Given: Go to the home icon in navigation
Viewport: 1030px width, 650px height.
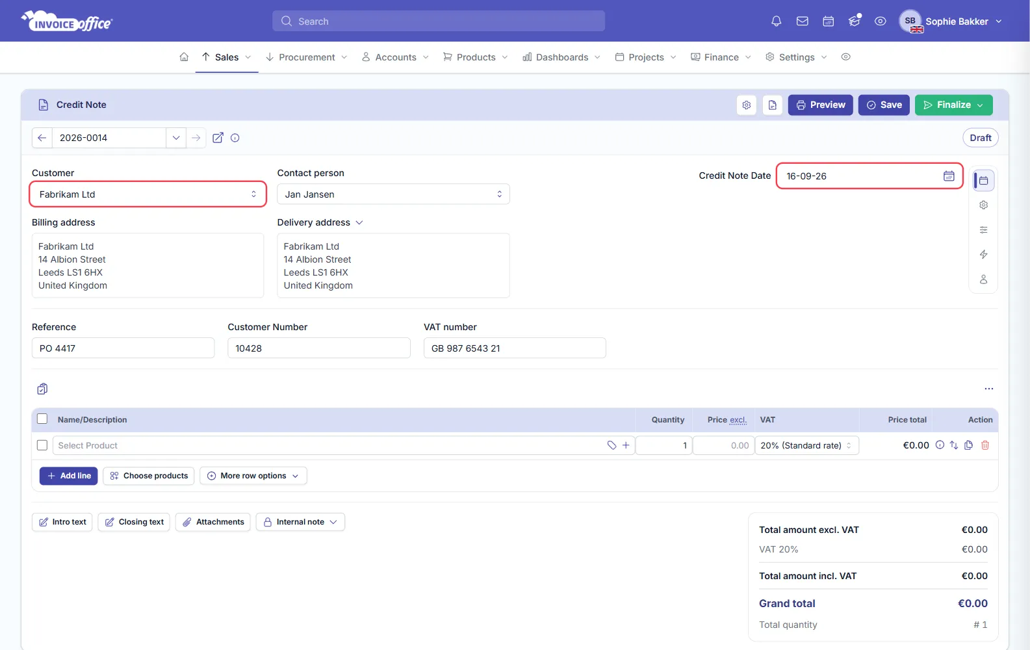Looking at the screenshot, I should coord(184,57).
